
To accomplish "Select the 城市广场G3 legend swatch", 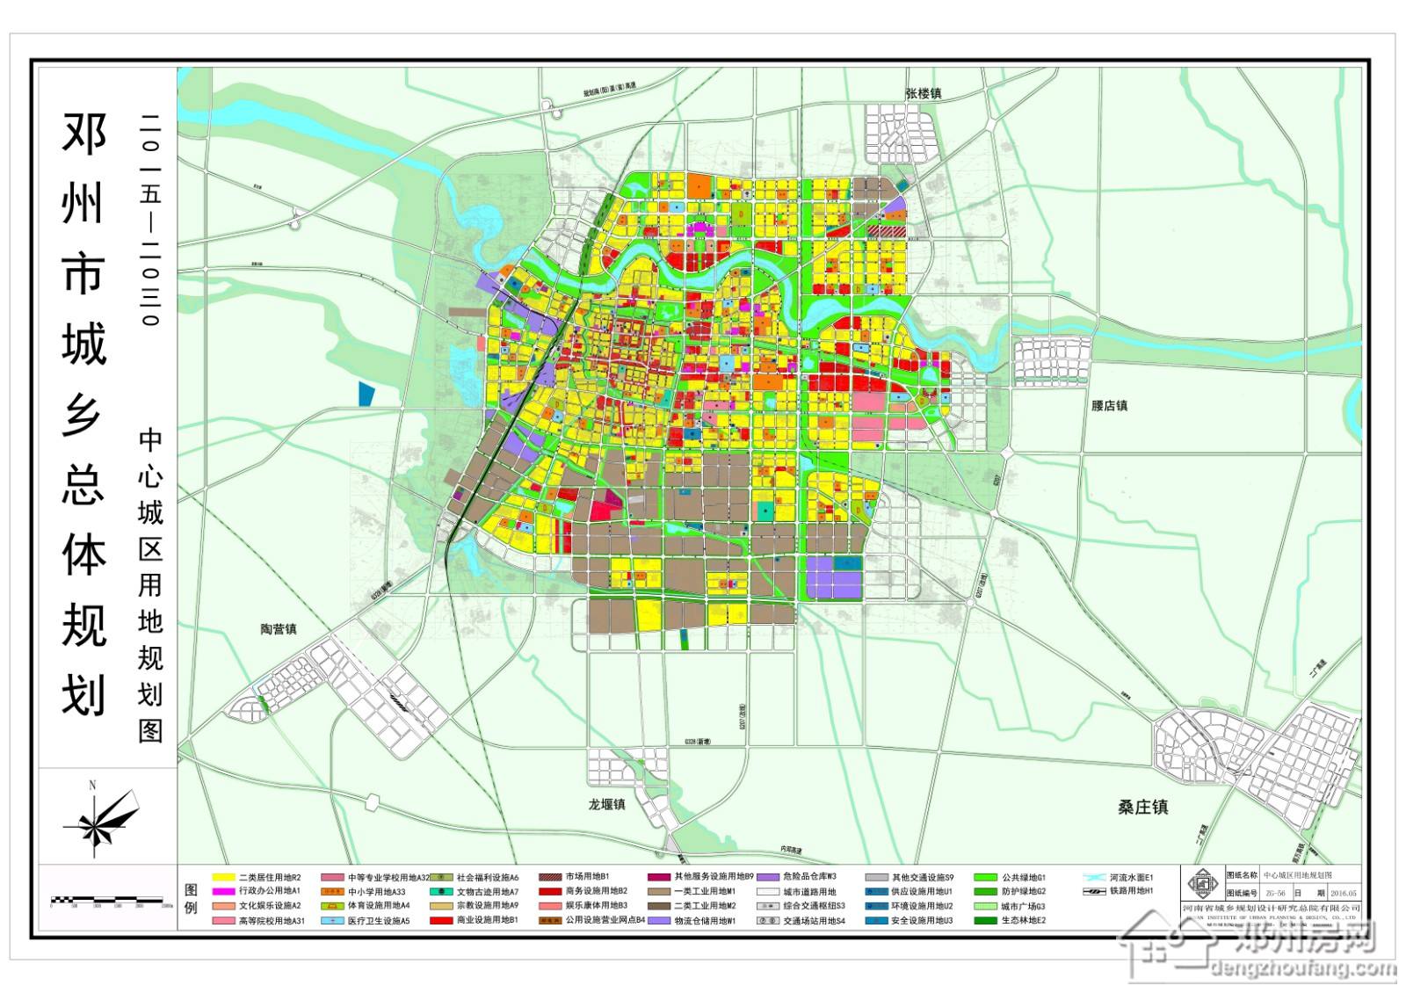I will pos(986,906).
